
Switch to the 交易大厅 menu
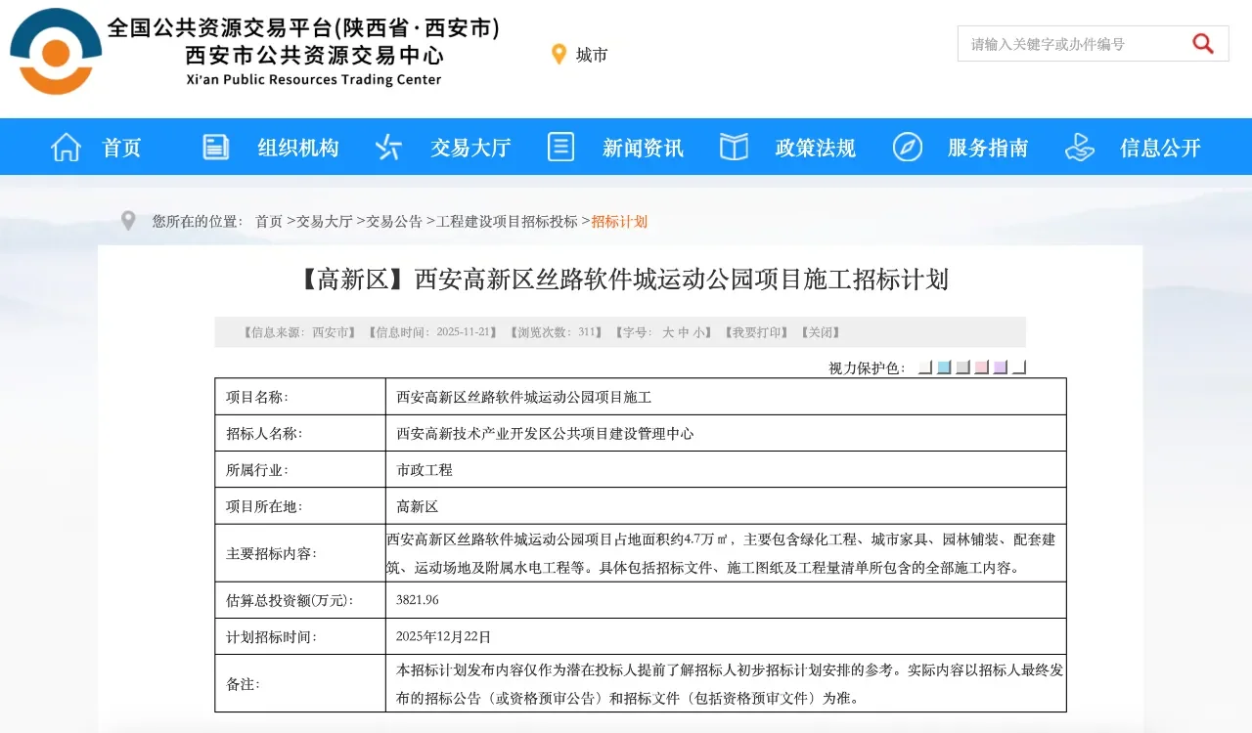tap(469, 147)
